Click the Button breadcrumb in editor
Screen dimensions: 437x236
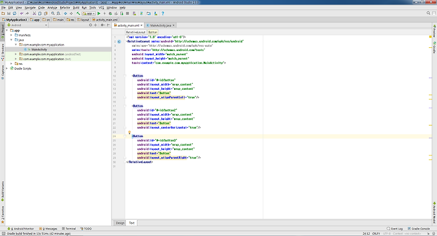click(x=153, y=32)
